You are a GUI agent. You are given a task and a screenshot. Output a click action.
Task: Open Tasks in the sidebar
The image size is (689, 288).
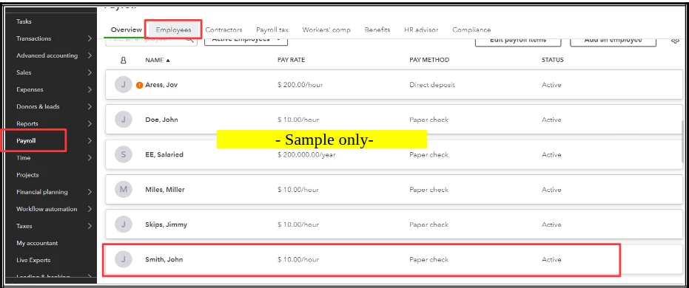[x=24, y=21]
